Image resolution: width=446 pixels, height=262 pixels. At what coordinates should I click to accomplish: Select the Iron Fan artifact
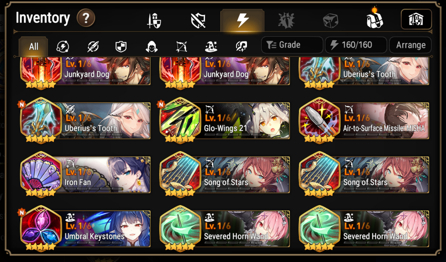click(85, 175)
